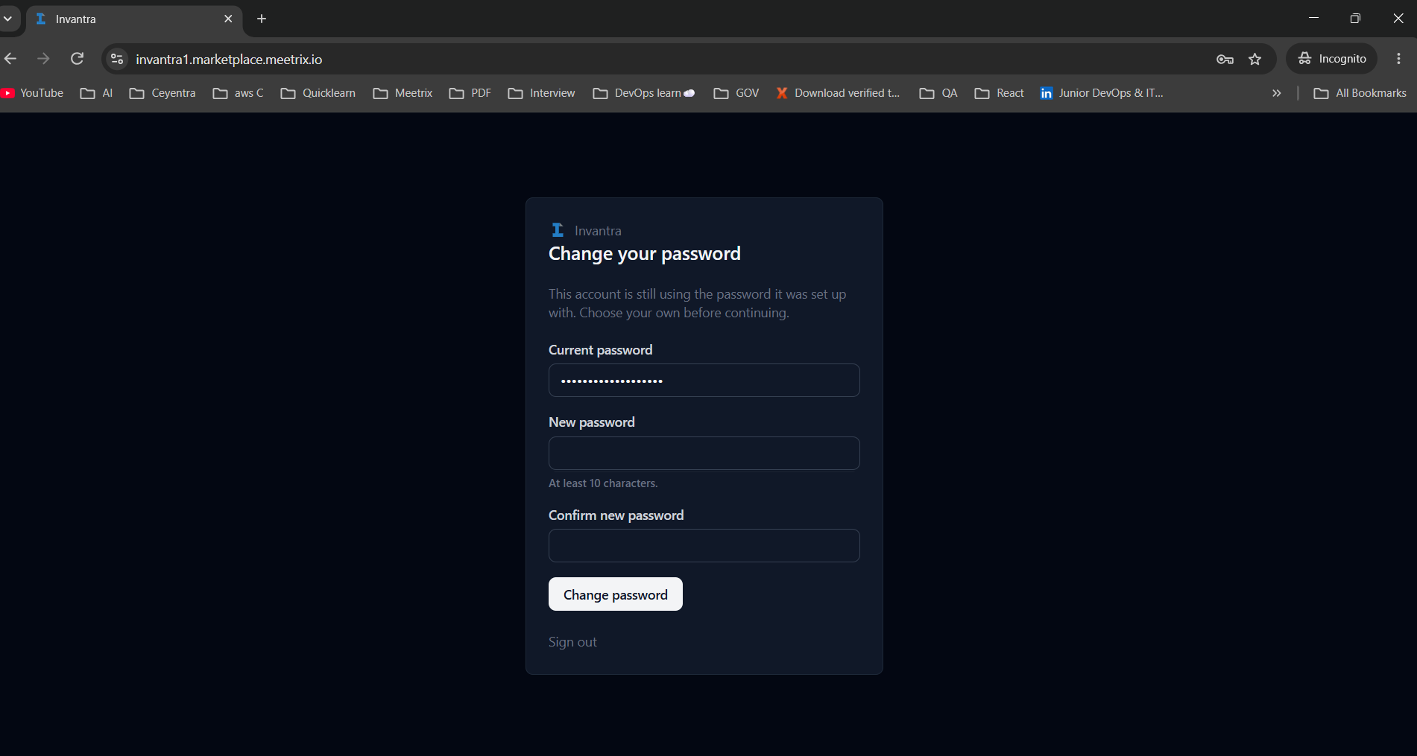Open the Quicklearn bookmarks folder

[318, 93]
